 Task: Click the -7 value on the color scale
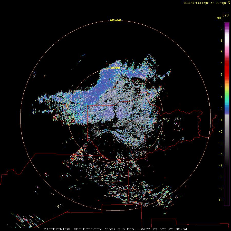click(x=220, y=188)
